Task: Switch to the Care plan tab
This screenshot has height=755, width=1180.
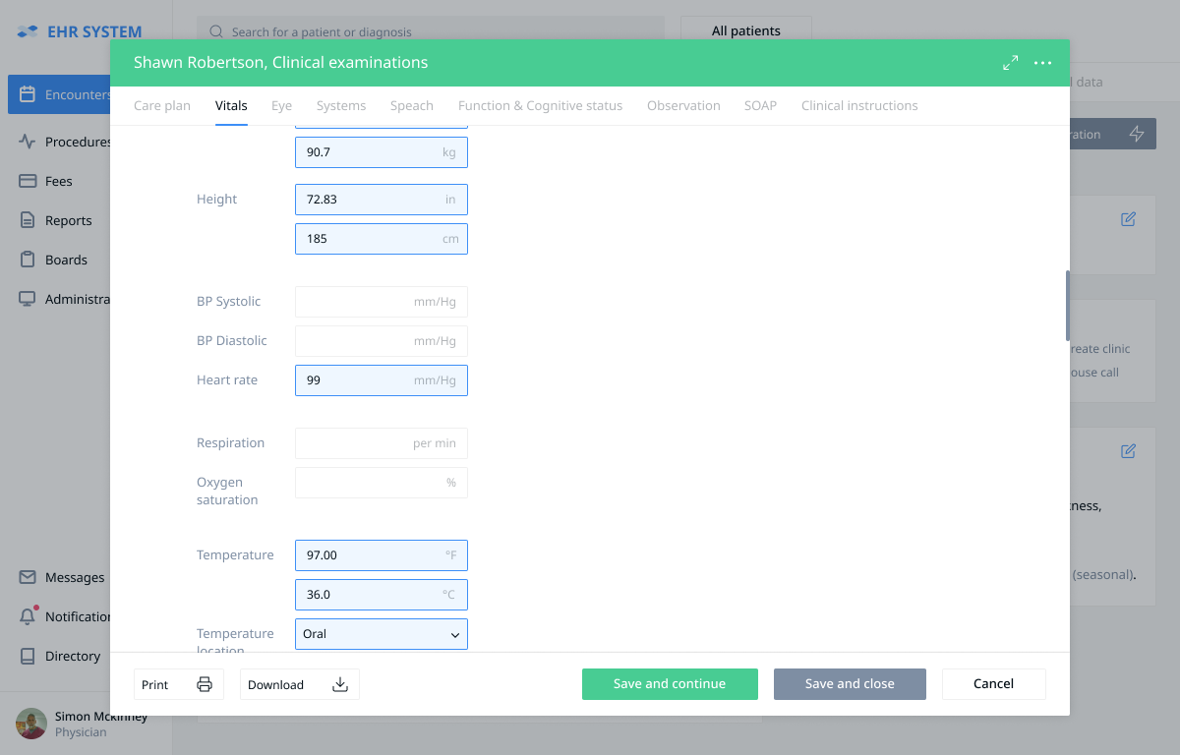Action: [x=162, y=105]
